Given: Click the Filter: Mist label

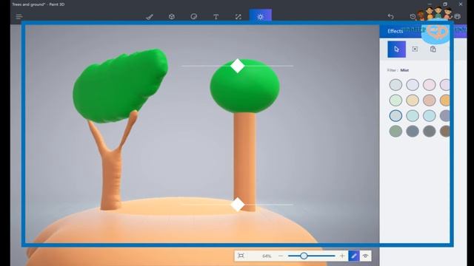Looking at the screenshot, I should point(398,70).
